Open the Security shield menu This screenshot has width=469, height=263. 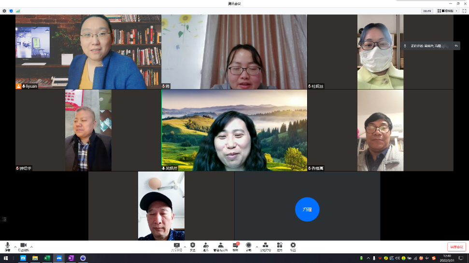tap(193, 246)
